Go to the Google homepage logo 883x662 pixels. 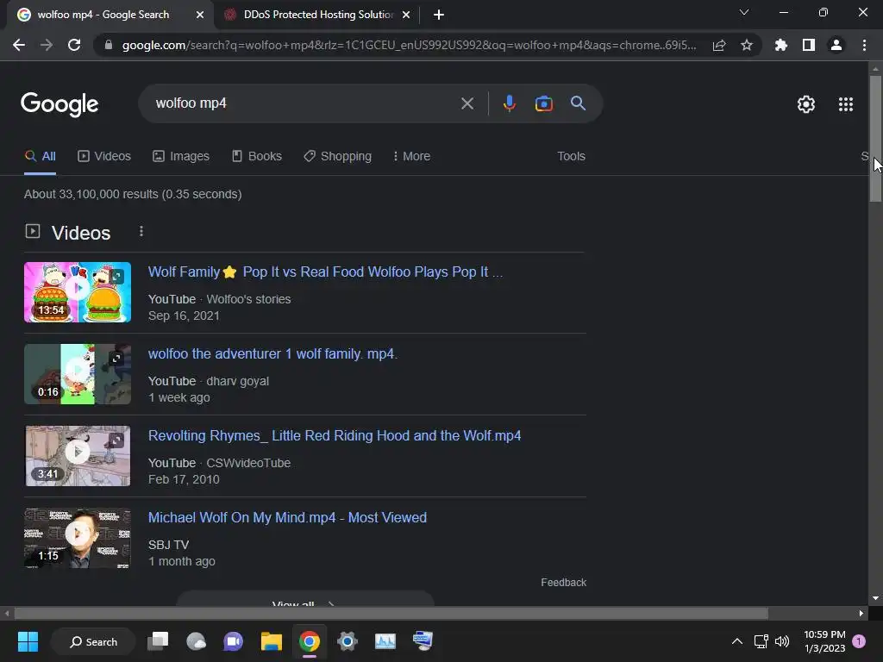point(59,104)
